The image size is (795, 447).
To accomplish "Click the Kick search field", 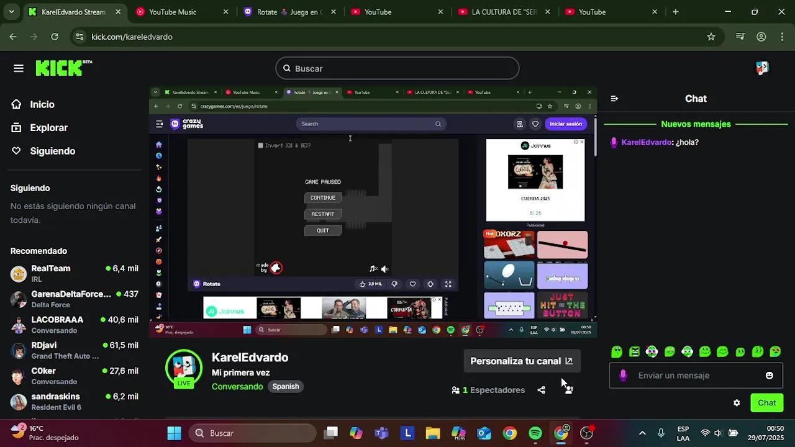I will click(397, 68).
